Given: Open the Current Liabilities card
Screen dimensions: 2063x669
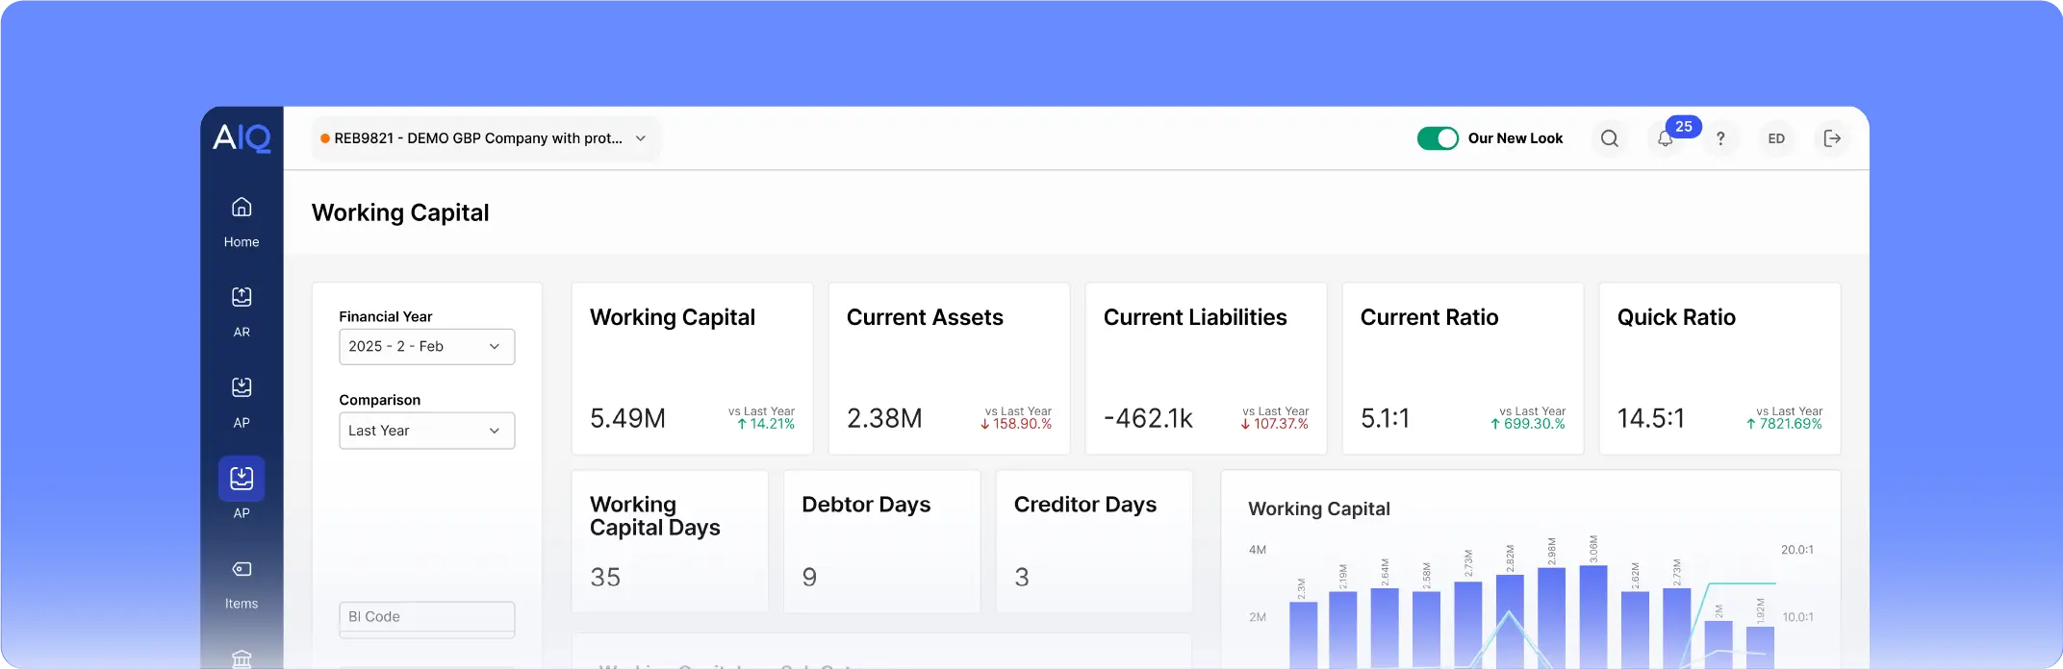Looking at the screenshot, I should (1207, 368).
